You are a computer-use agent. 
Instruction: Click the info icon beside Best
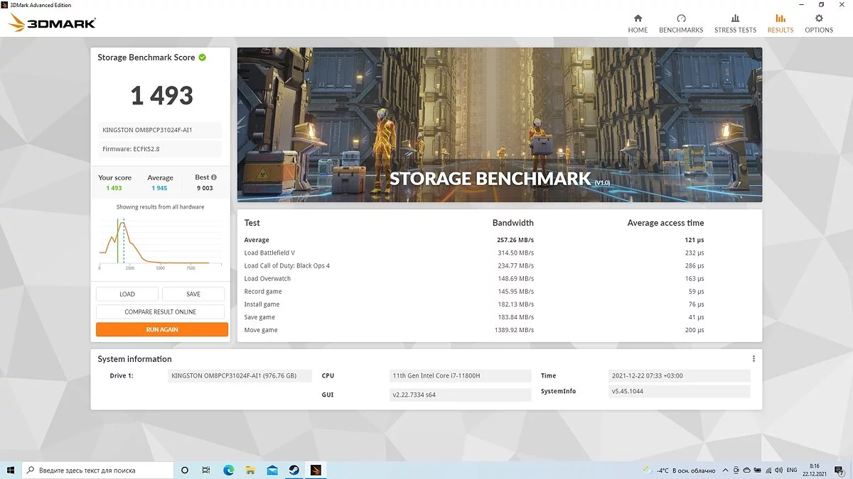214,177
